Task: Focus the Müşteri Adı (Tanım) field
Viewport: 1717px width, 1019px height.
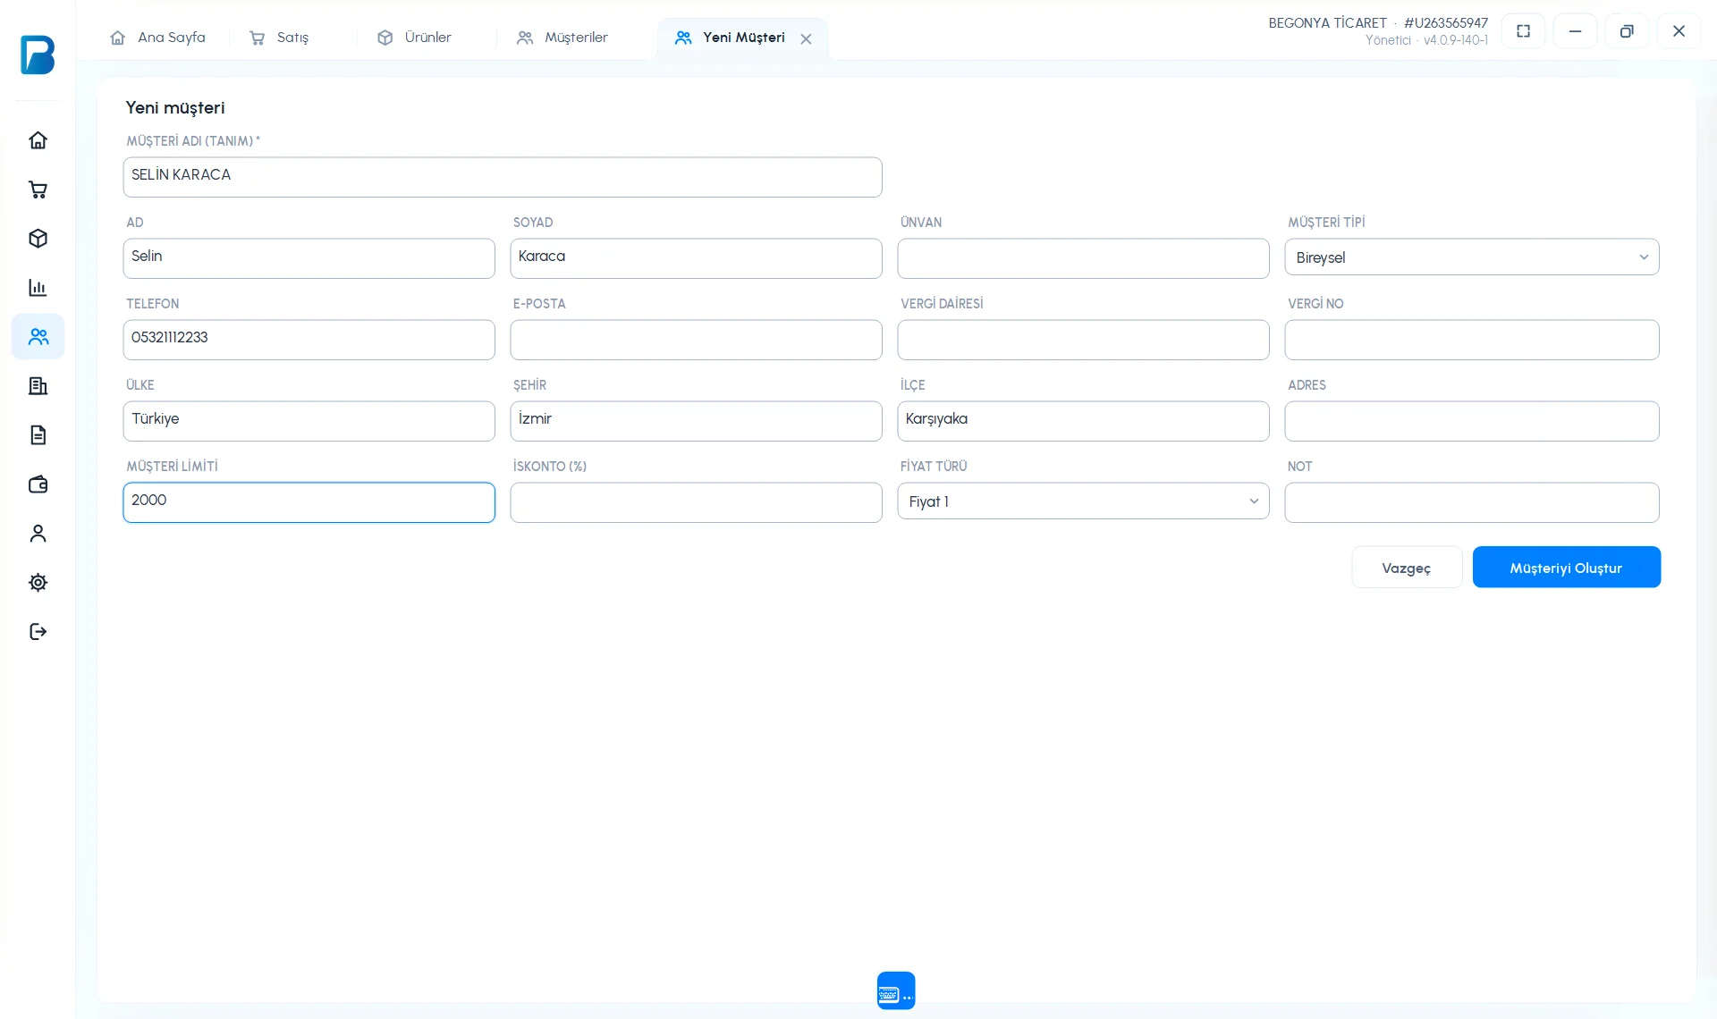Action: [x=503, y=177]
